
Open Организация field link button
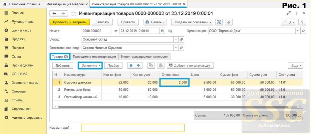303,31
